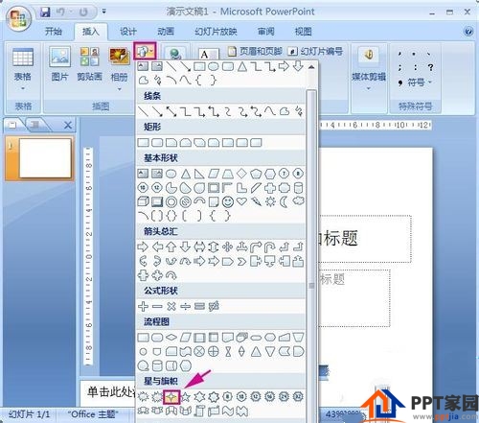The width and height of the screenshot is (479, 423).
Task: Switch to the 设计 tab
Action: [128, 32]
